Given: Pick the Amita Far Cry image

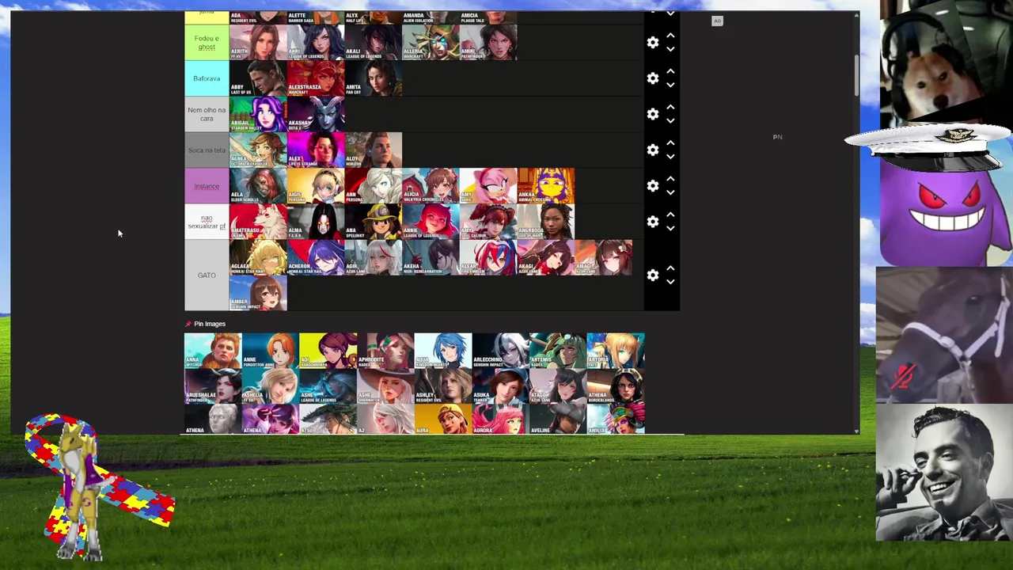Looking at the screenshot, I should click(374, 78).
